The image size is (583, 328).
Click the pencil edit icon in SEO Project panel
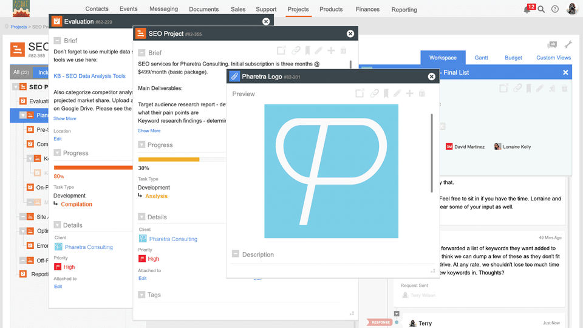pos(319,50)
